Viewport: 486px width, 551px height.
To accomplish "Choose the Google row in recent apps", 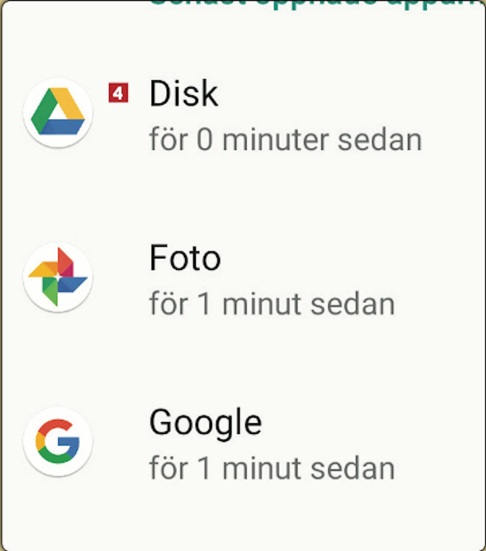I will [x=243, y=441].
